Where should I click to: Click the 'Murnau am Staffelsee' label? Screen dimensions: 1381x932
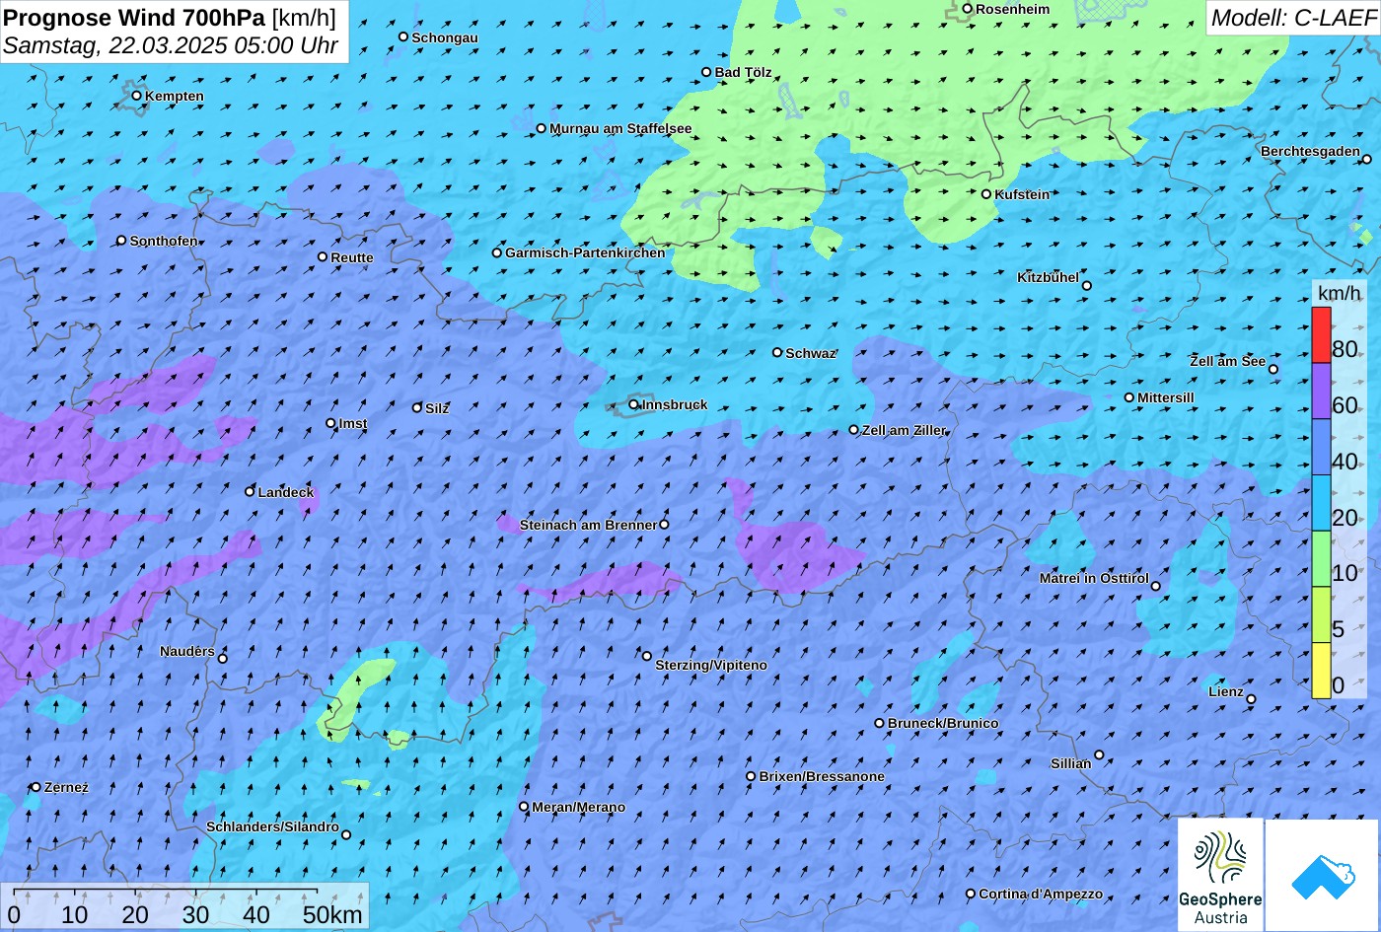pos(620,128)
